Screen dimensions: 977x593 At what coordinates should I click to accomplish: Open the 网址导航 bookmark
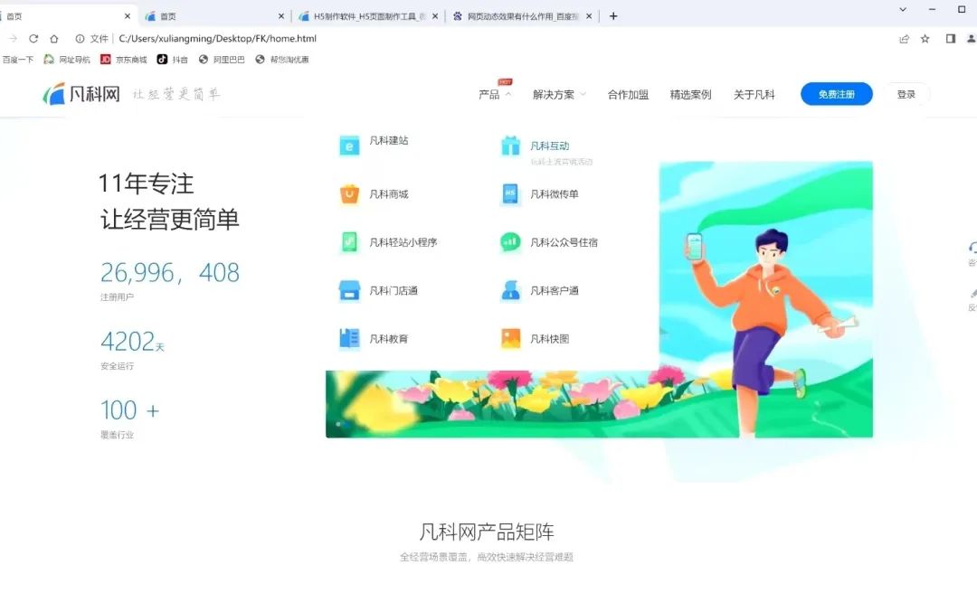tap(67, 60)
